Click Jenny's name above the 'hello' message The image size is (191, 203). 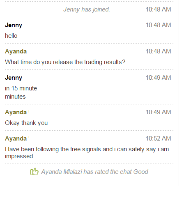14,25
